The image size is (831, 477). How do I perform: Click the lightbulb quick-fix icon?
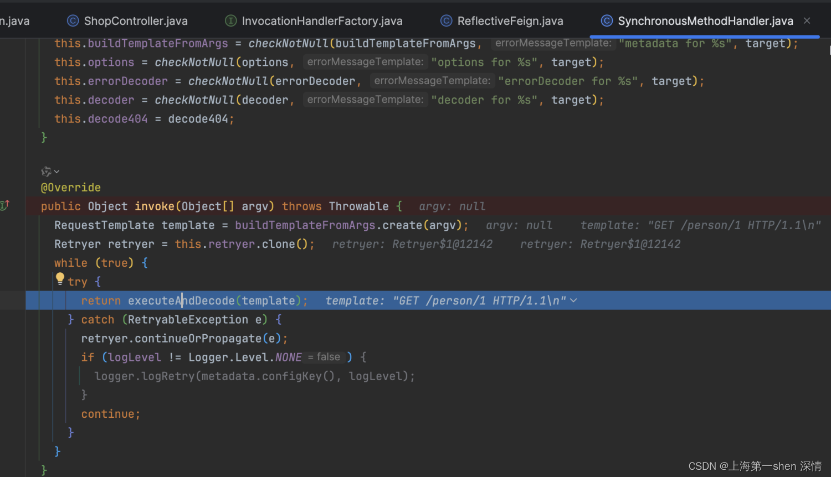coord(60,278)
